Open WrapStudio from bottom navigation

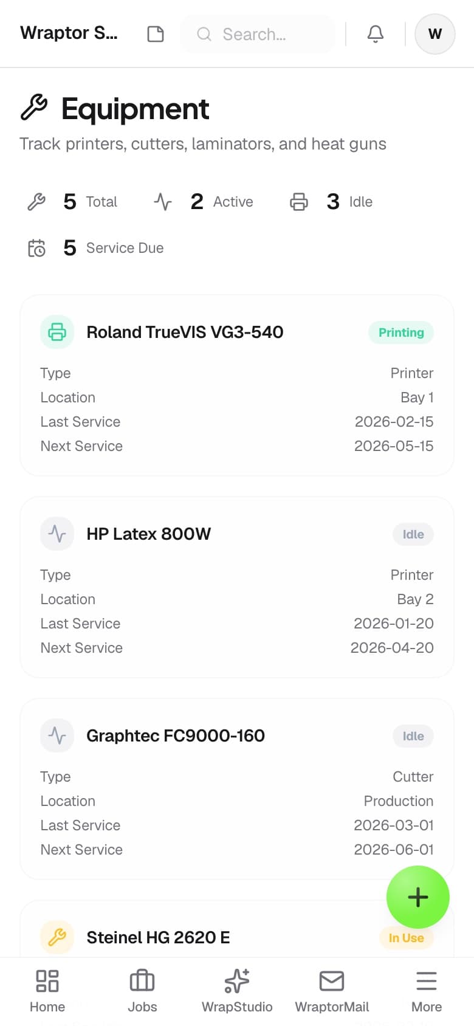pyautogui.click(x=237, y=991)
